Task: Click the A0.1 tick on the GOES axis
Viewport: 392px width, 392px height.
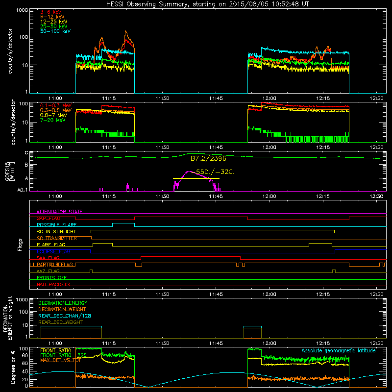Action: (22, 190)
